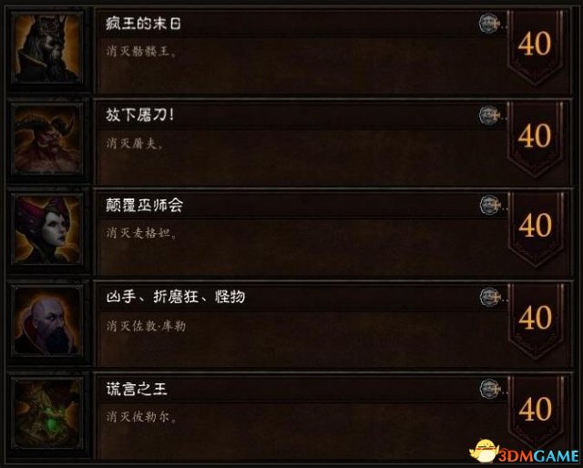Click the 40 points banner for 放下屠刀!

click(535, 138)
